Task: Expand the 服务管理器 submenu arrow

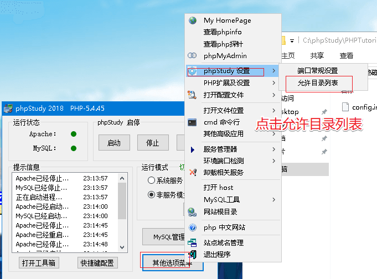Action: [x=274, y=149]
